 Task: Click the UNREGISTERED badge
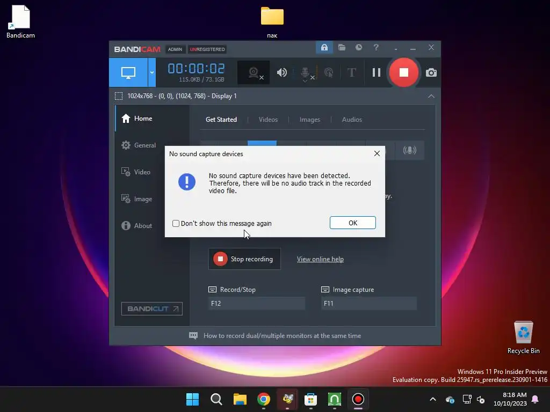[207, 49]
